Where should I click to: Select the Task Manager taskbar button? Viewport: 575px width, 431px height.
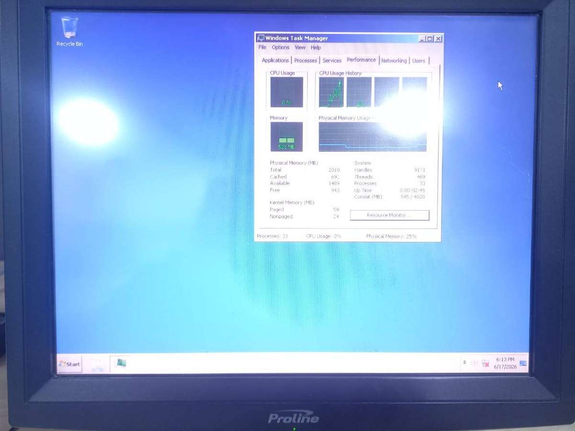click(120, 363)
